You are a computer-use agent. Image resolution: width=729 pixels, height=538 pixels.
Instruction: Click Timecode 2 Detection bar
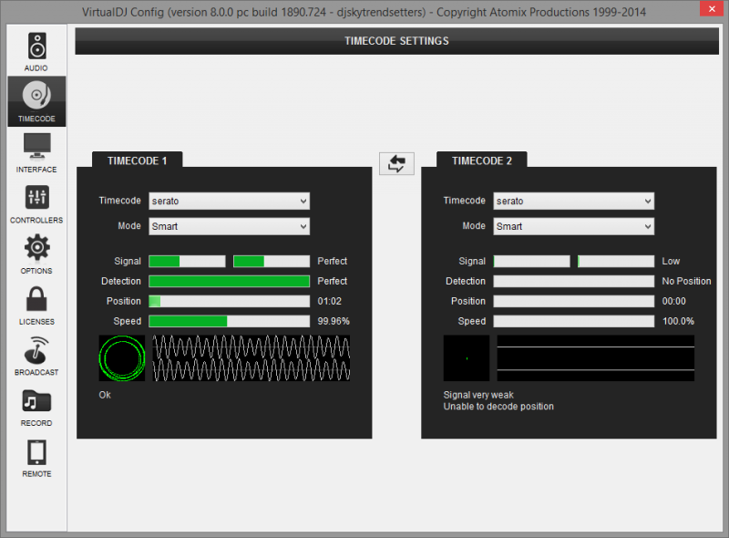point(574,281)
